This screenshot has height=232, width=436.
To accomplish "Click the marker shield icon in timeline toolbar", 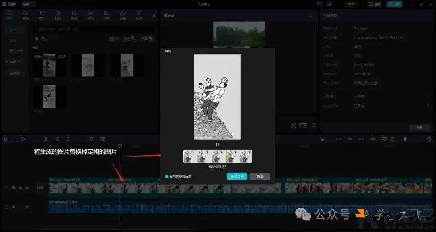I will tap(91, 139).
